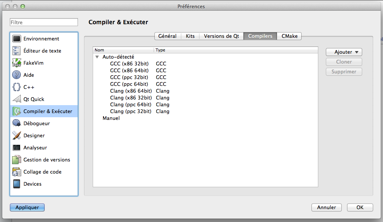This screenshot has height=222, width=383.
Task: Select the Éditeur de texte icon
Action: click(16, 51)
